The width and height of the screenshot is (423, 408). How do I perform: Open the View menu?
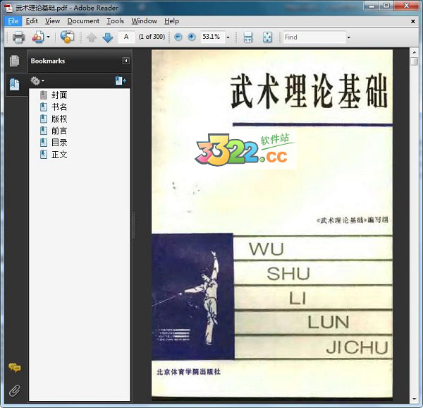point(53,21)
